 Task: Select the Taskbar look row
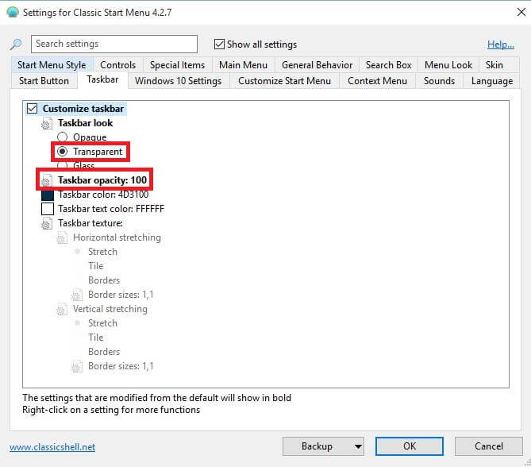pyautogui.click(x=86, y=123)
